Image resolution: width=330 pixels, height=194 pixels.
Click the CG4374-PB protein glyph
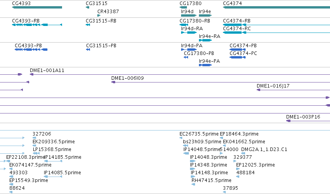coord(238,50)
